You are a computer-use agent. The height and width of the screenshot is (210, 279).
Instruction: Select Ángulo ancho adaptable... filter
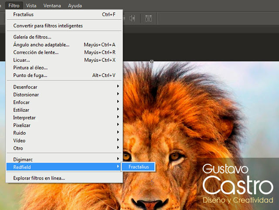point(64,44)
